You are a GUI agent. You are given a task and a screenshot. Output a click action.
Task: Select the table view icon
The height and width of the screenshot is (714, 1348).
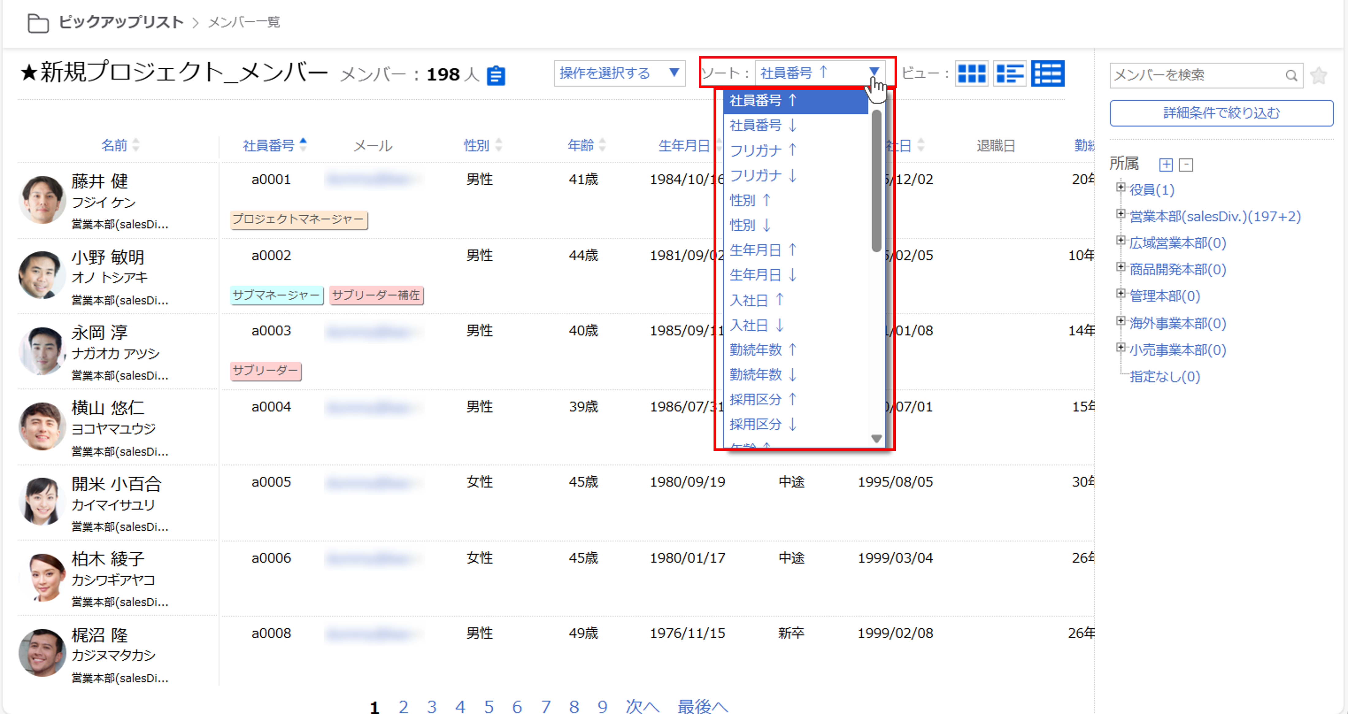1047,73
